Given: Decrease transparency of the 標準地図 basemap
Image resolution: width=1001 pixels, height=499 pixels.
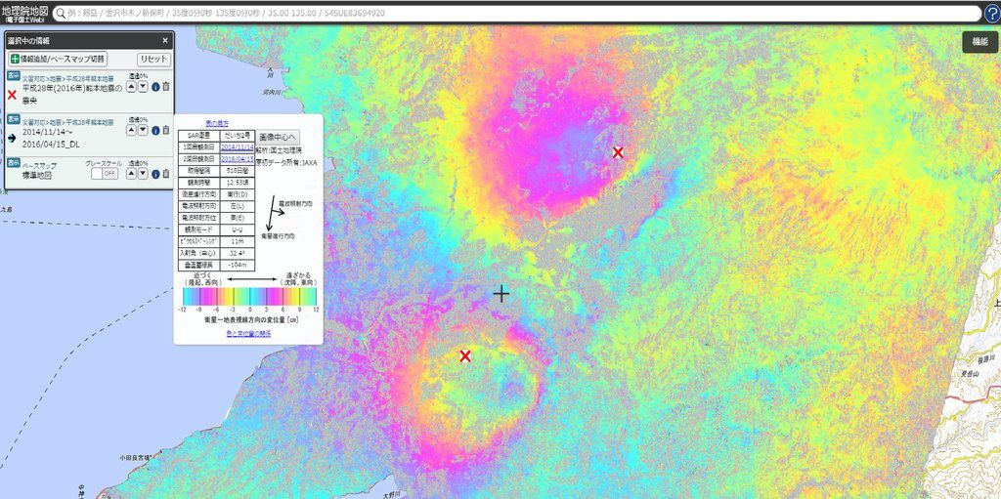Looking at the screenshot, I should 143,174.
